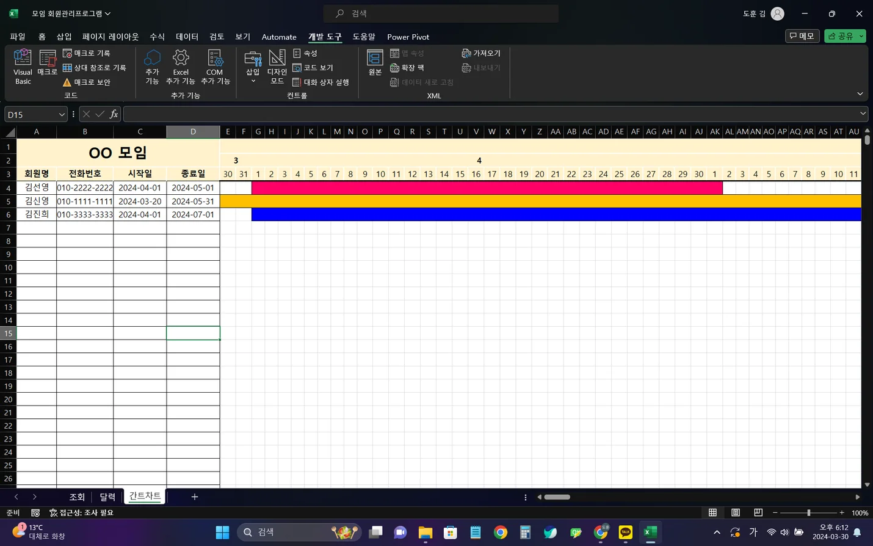
Task: Switch to the 데이터 tab
Action: (187, 37)
